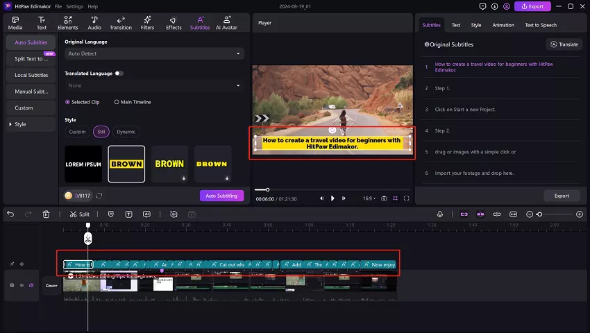This screenshot has height=333, width=590.
Task: Lock the main video track
Action: click(12, 285)
